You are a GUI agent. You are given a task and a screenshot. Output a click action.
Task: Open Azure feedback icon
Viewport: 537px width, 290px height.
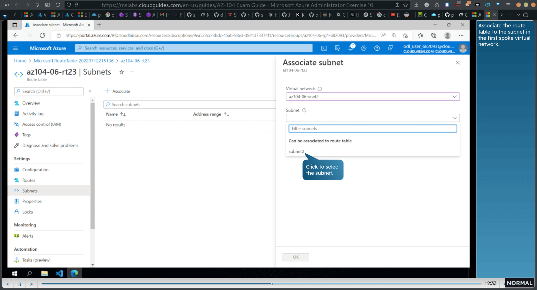(x=390, y=48)
